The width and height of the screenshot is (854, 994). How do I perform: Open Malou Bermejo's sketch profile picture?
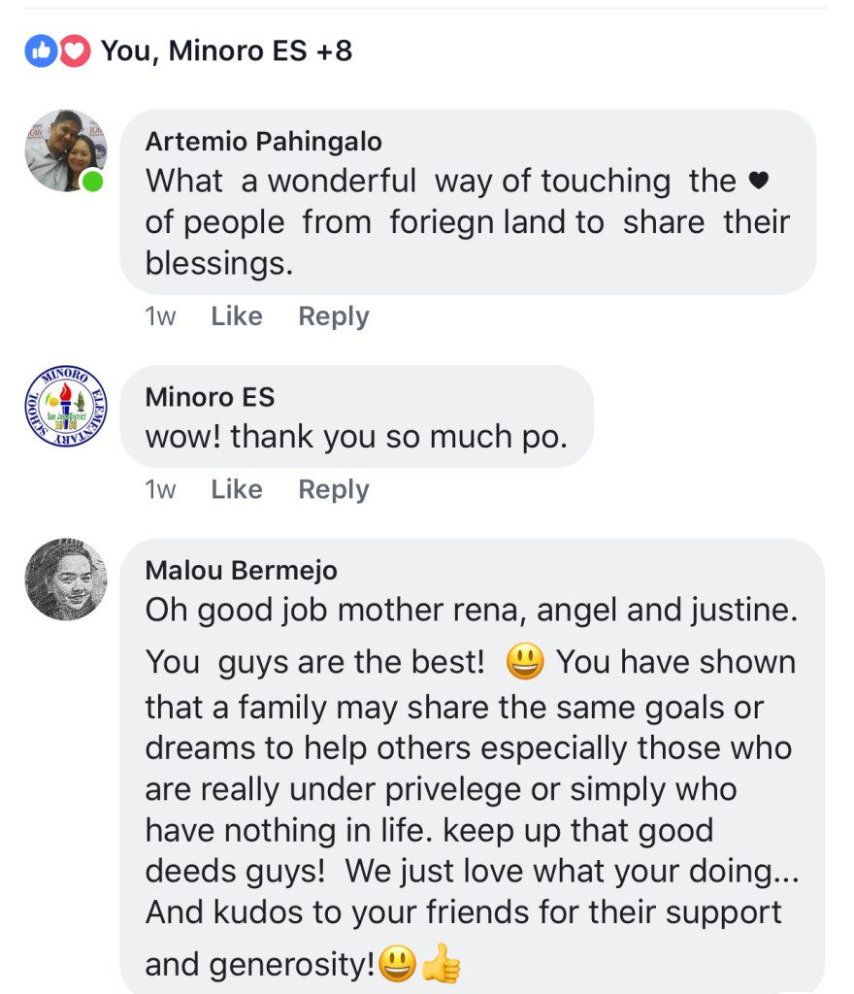[65, 580]
